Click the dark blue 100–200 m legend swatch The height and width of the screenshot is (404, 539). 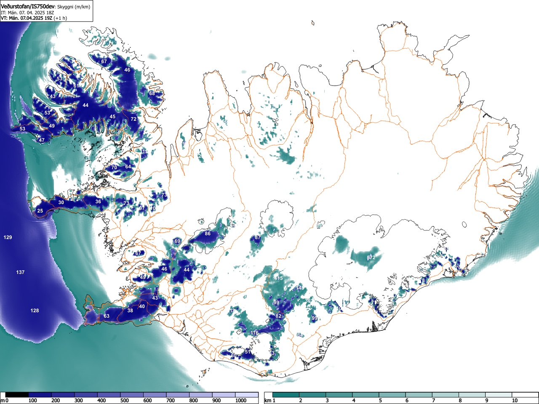40,395
